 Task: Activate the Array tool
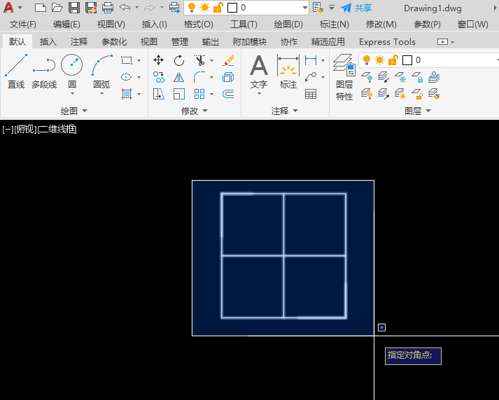(x=199, y=94)
